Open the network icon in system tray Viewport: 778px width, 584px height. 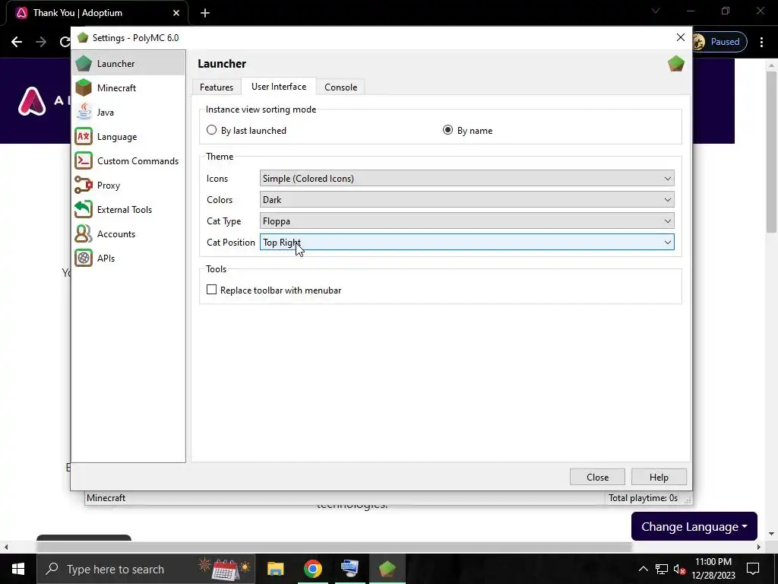(x=662, y=569)
